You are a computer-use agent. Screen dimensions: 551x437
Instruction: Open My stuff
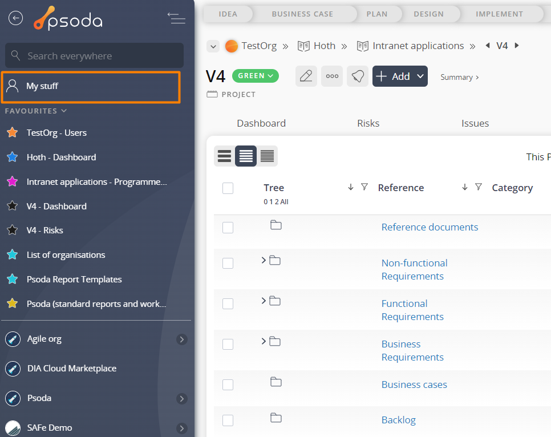pyautogui.click(x=91, y=87)
